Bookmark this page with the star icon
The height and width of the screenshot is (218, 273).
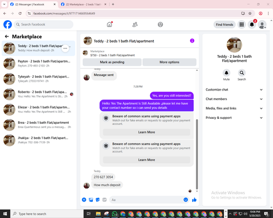(250, 13)
